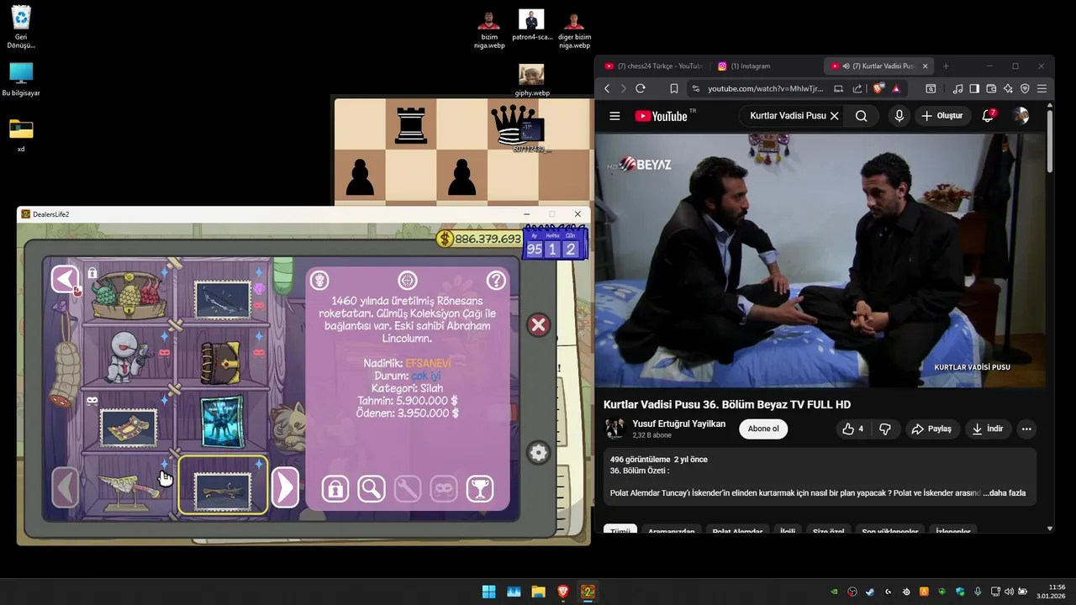Dislike the video with thumbs down
The width and height of the screenshot is (1076, 605).
[x=884, y=429]
